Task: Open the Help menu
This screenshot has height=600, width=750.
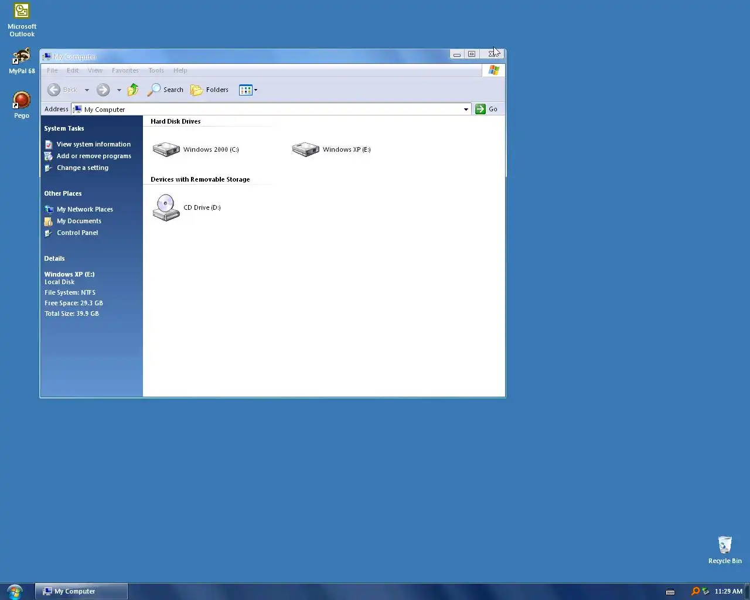Action: 180,70
